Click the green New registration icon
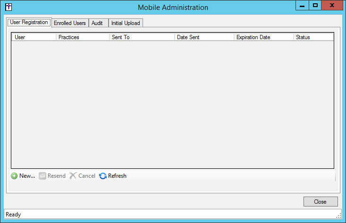This screenshot has height=223, width=346. coord(14,176)
